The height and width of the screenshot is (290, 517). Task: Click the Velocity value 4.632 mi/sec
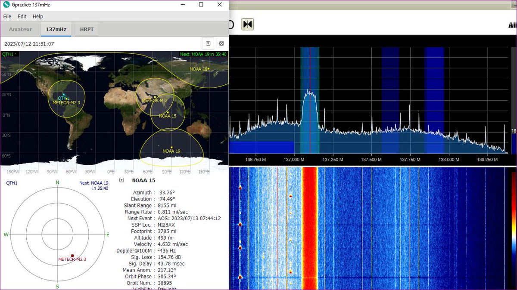tap(173, 244)
